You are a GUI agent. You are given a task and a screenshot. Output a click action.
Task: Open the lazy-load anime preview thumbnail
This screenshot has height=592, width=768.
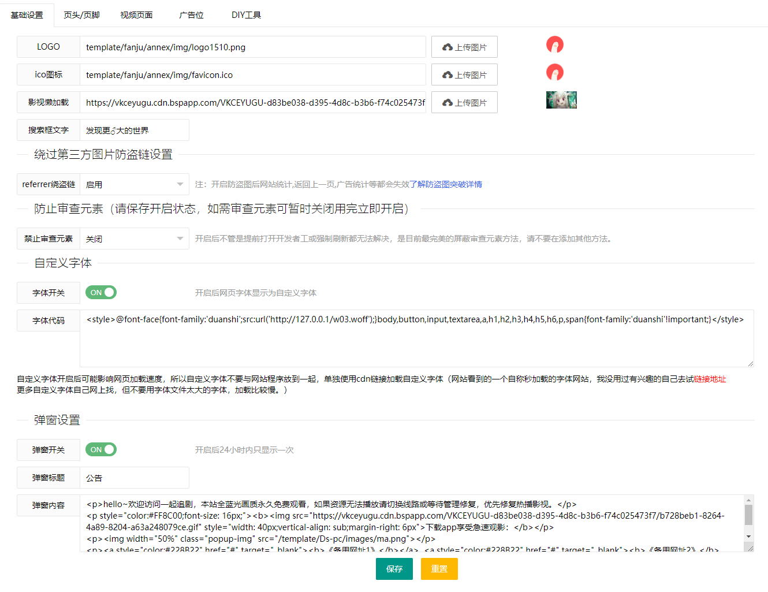(x=561, y=100)
